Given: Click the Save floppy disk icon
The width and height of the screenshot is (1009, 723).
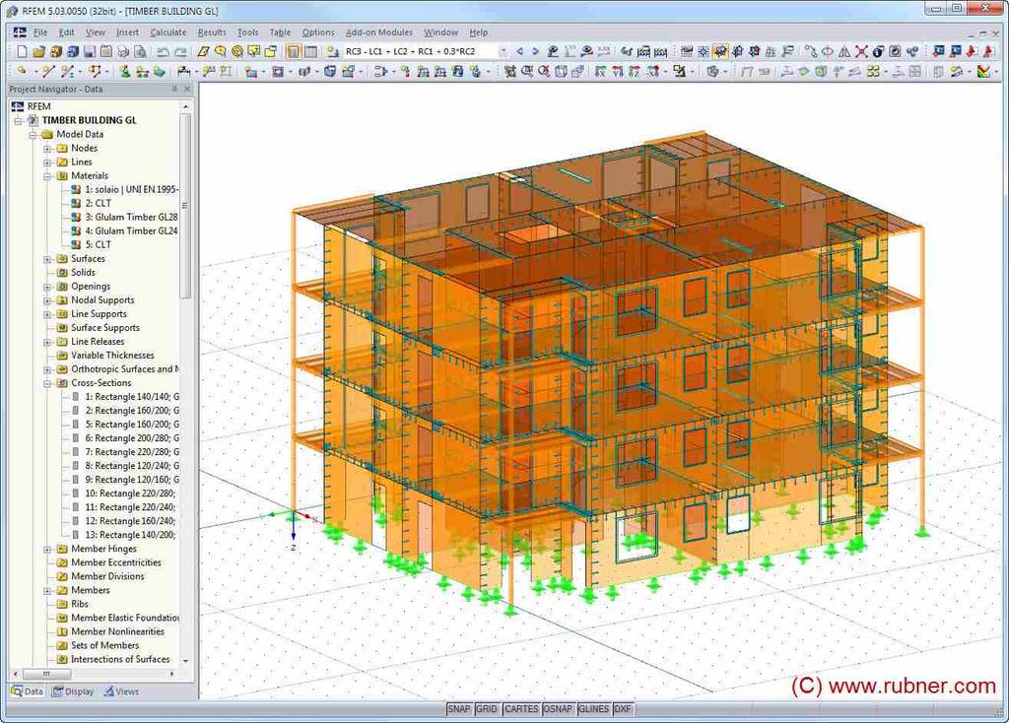Looking at the screenshot, I should (90, 51).
